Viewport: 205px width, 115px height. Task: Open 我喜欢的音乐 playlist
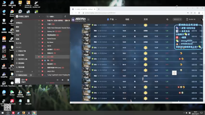(x=22, y=75)
